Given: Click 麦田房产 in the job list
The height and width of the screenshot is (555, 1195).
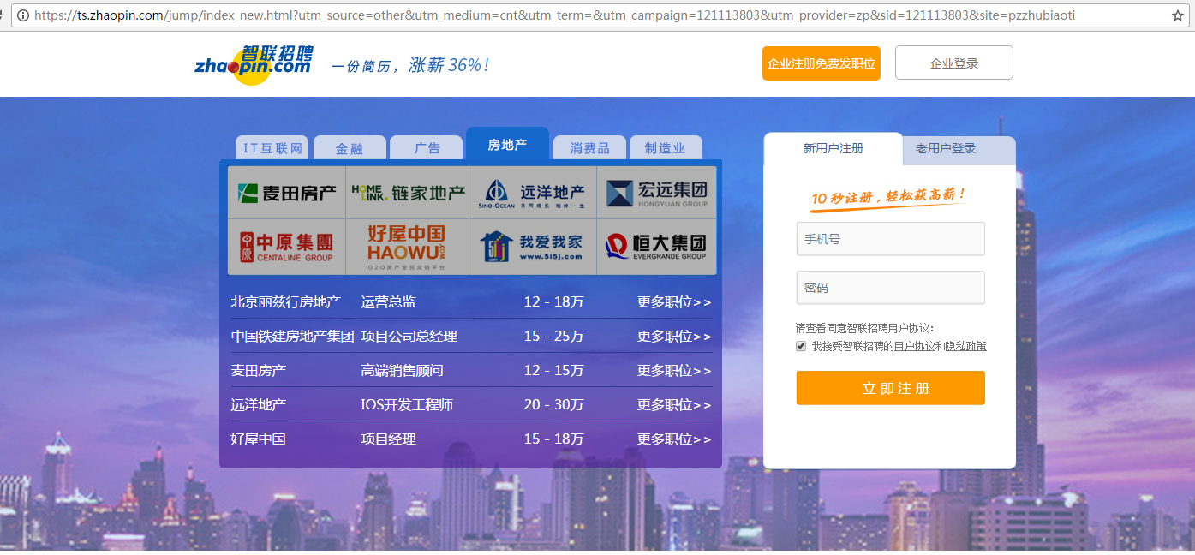Looking at the screenshot, I should [259, 371].
